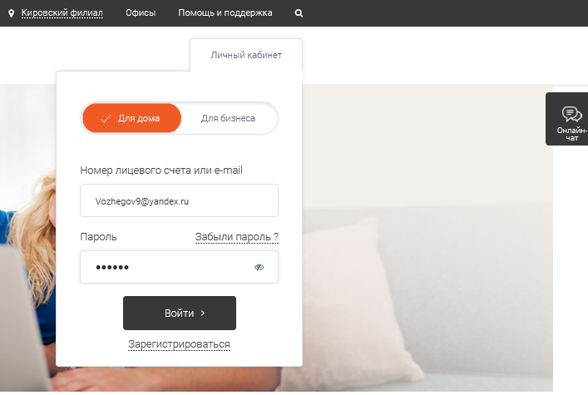Focus the masked password input field

(x=180, y=267)
